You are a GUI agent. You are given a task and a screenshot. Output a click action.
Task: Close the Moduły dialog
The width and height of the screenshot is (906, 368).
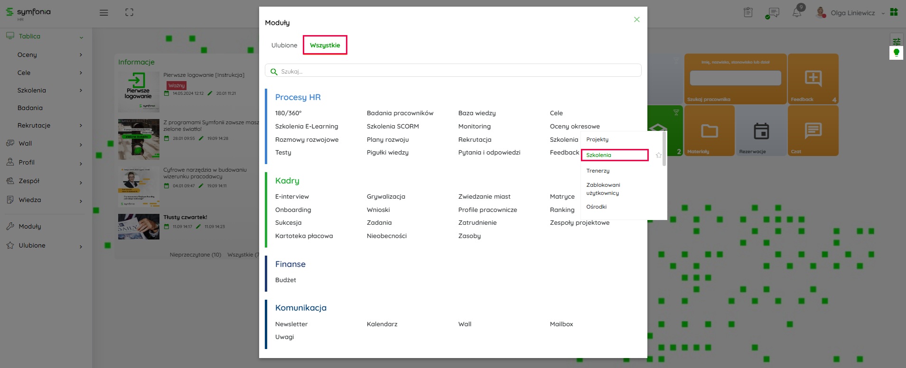point(636,19)
